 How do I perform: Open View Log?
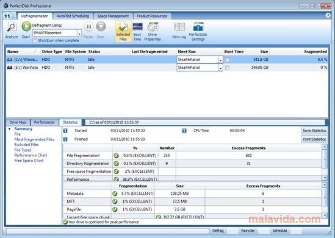[179, 30]
